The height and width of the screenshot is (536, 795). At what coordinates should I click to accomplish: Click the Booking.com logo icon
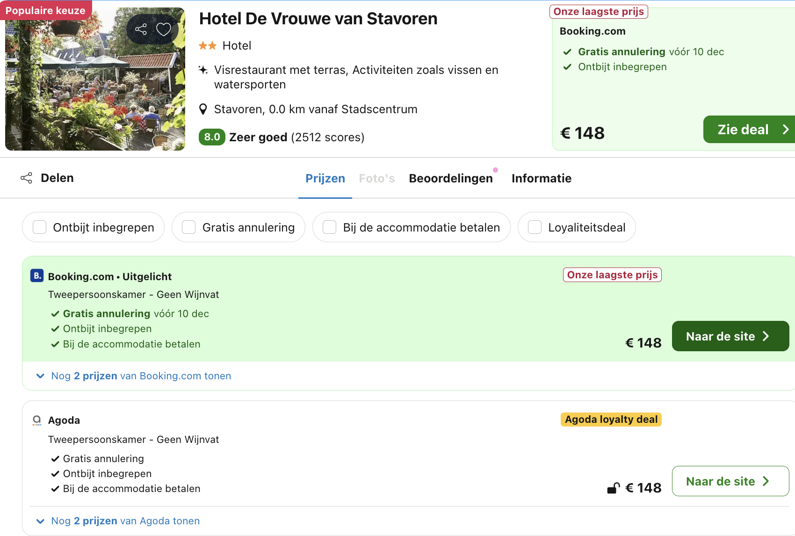(x=37, y=276)
